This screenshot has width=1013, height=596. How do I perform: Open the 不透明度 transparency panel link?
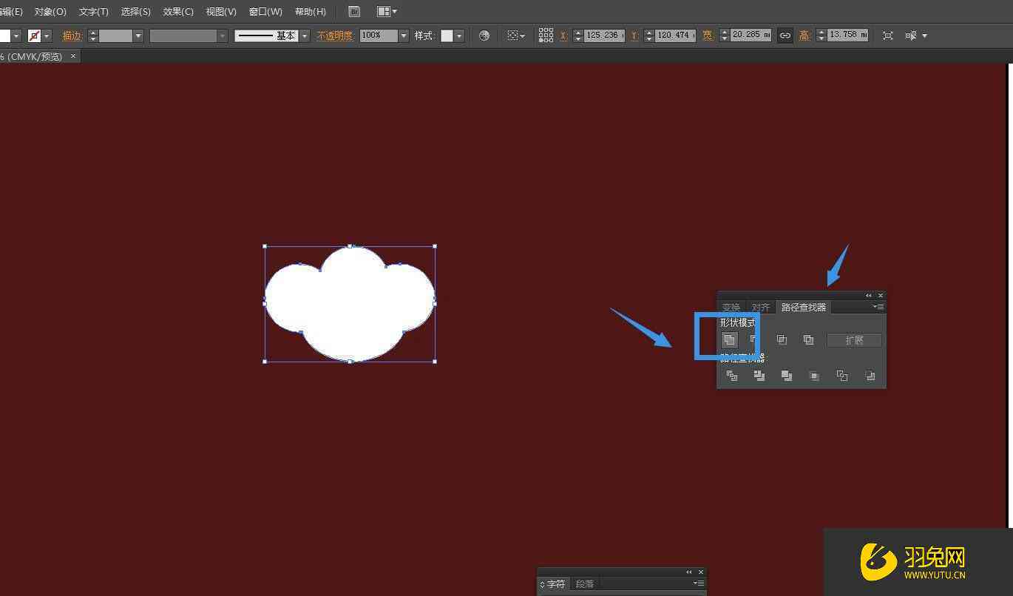(x=335, y=35)
